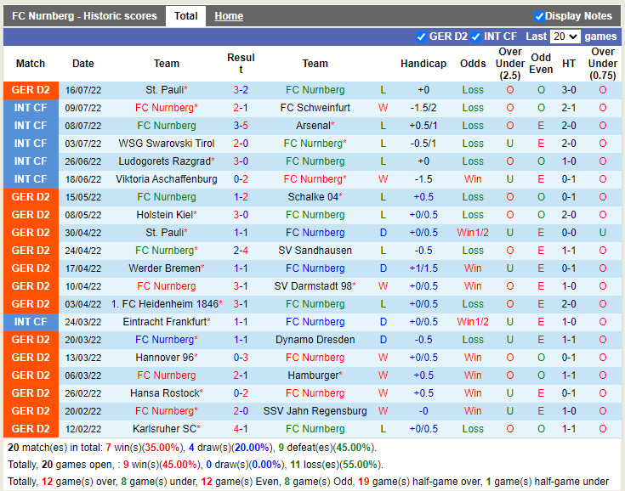Click the Over Under (2.5) column header
This screenshot has height=491, width=625.
510,64
